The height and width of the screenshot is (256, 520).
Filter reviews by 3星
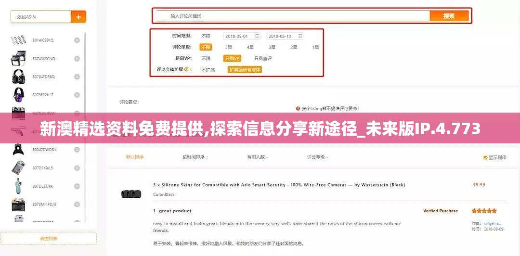point(272,47)
